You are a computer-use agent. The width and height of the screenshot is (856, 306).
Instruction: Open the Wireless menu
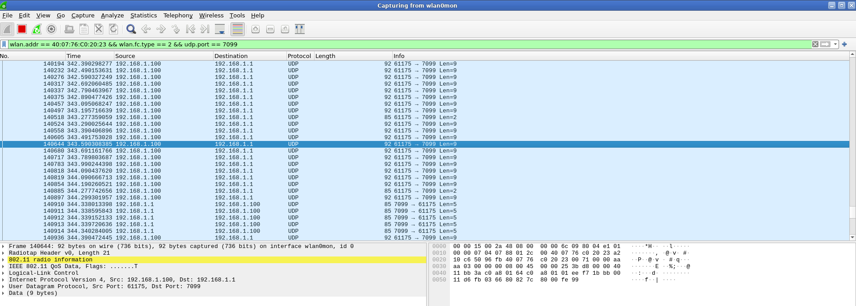tap(211, 16)
